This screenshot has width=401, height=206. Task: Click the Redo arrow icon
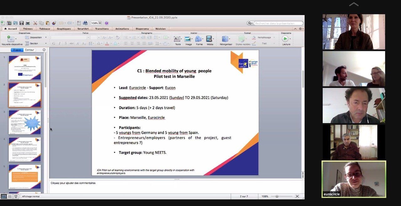coord(69,23)
